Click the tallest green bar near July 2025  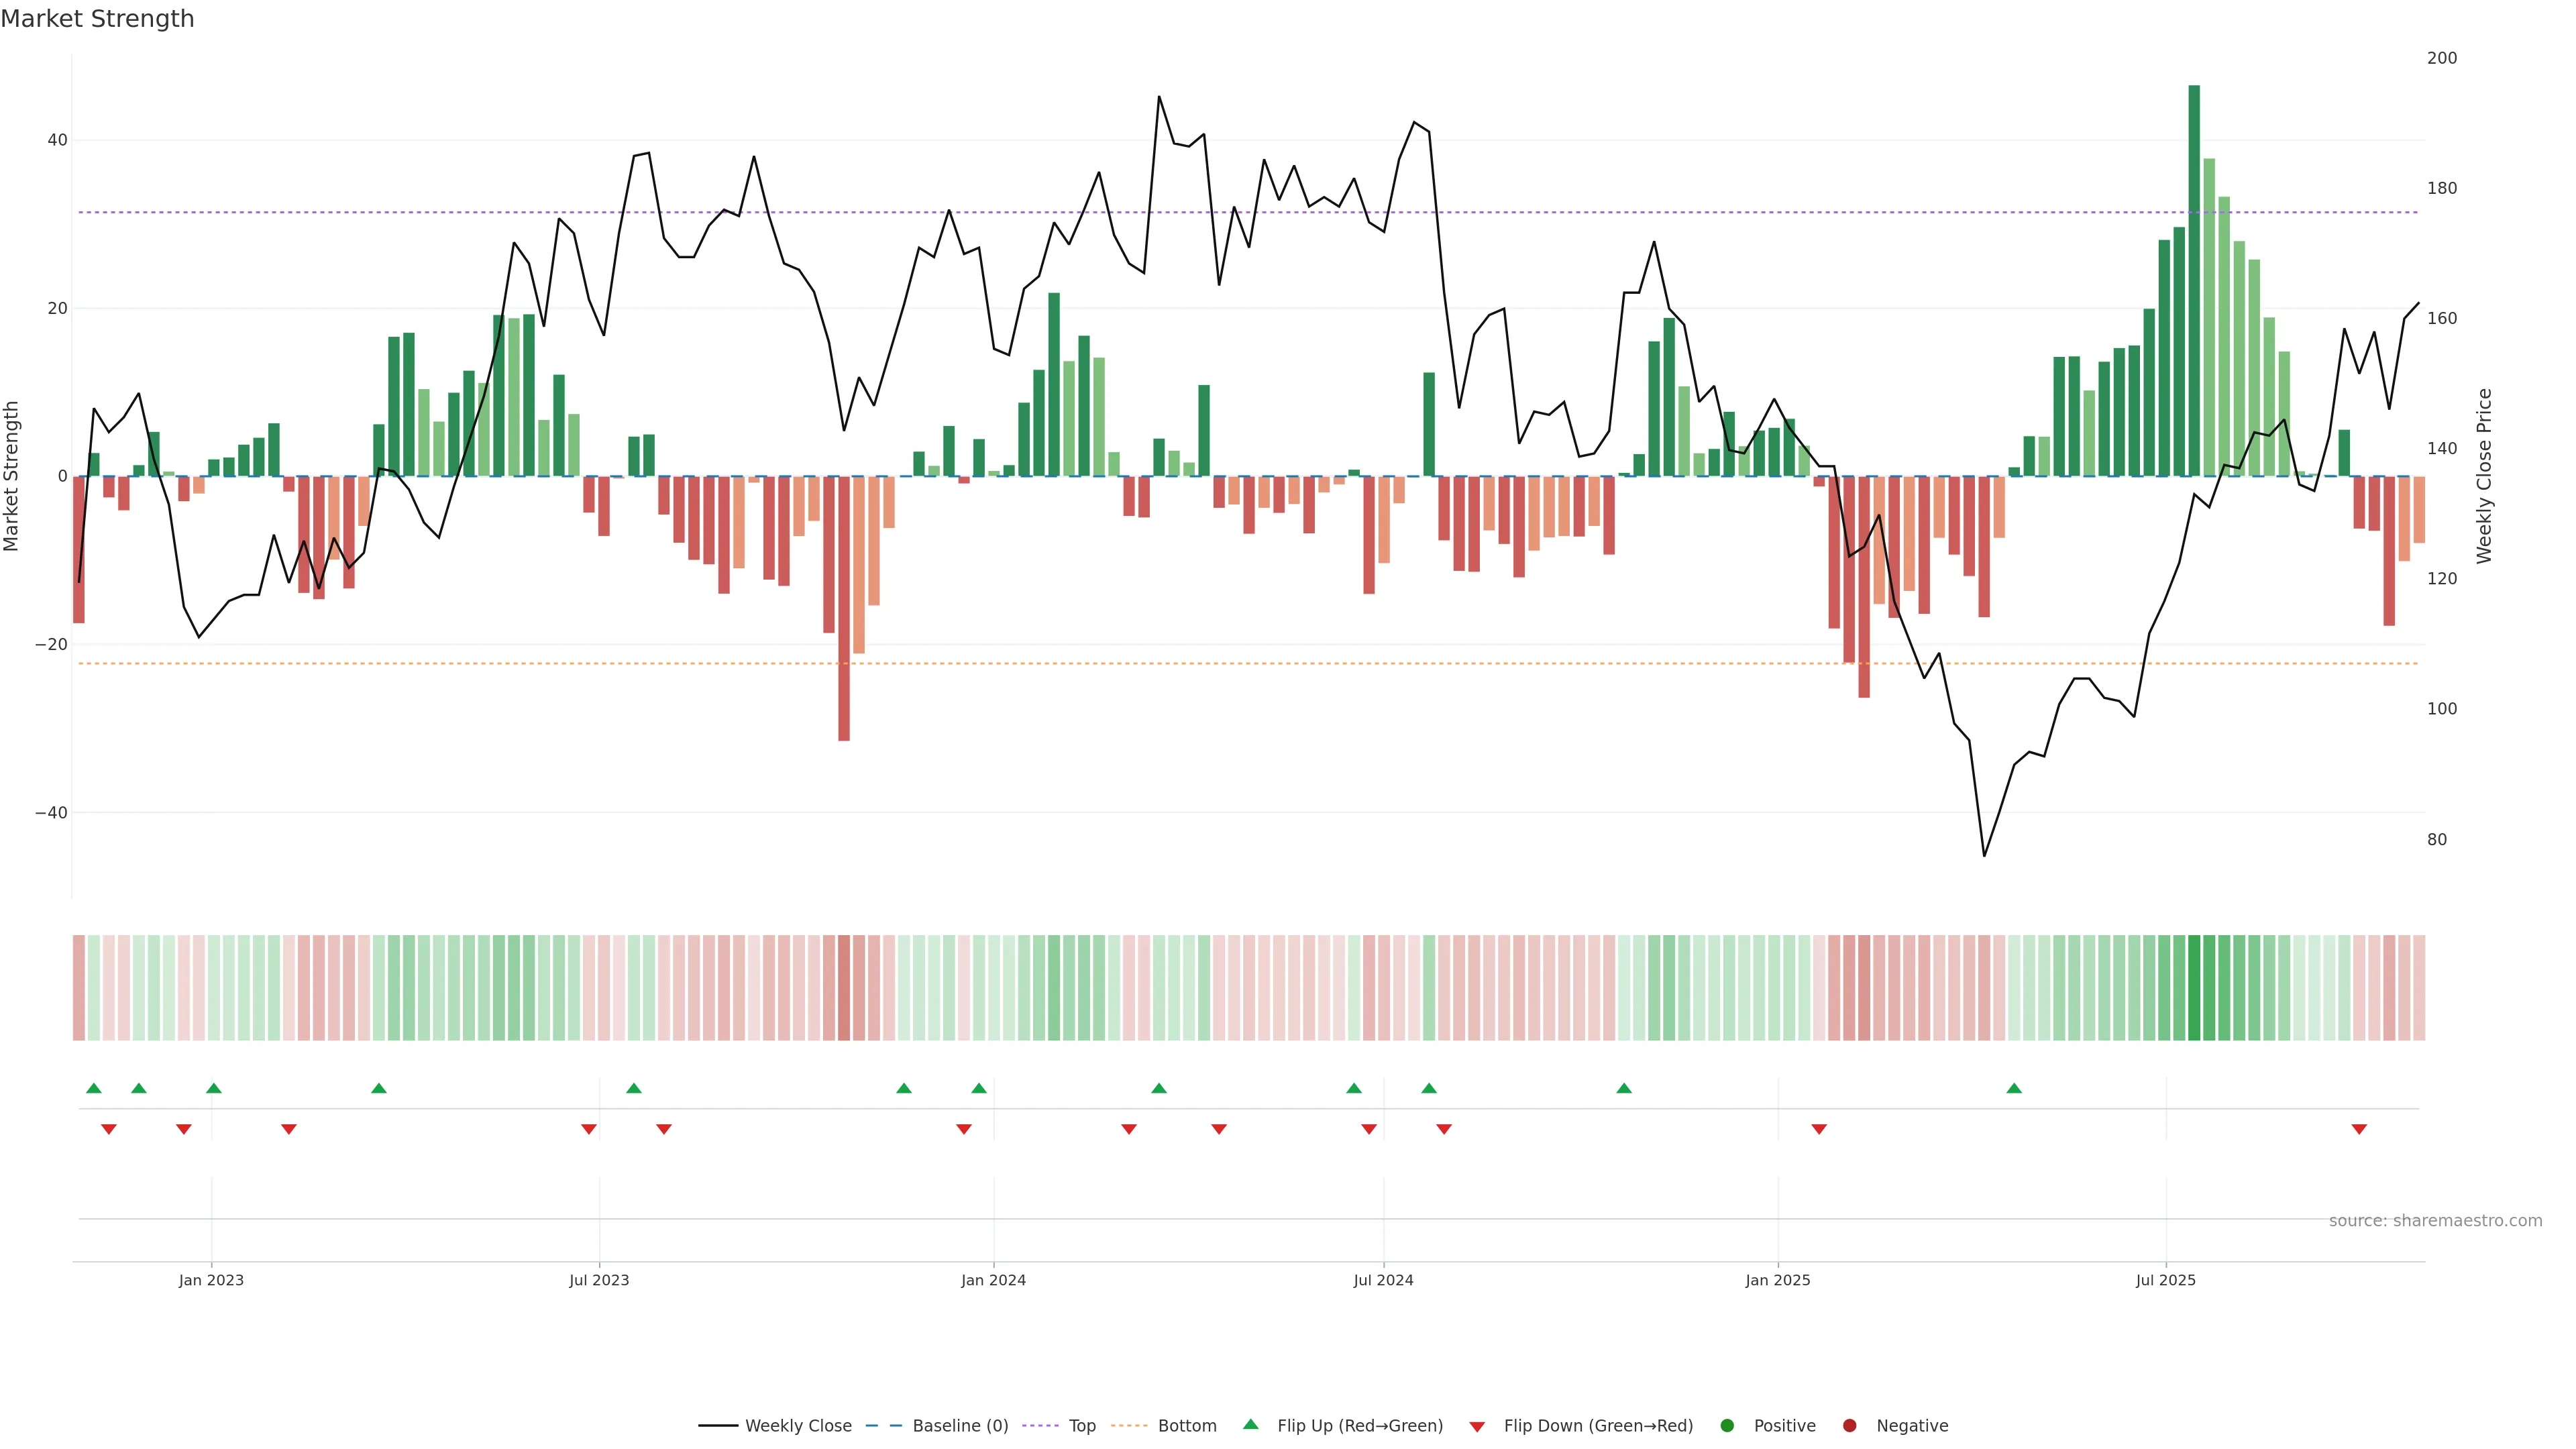pyautogui.click(x=2194, y=280)
